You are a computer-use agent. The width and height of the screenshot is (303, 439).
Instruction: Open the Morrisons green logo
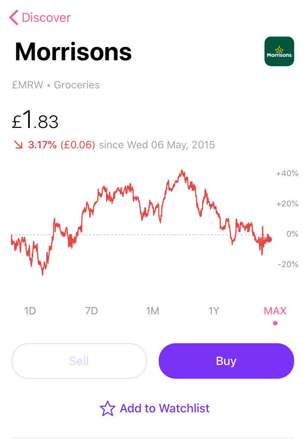pyautogui.click(x=279, y=51)
